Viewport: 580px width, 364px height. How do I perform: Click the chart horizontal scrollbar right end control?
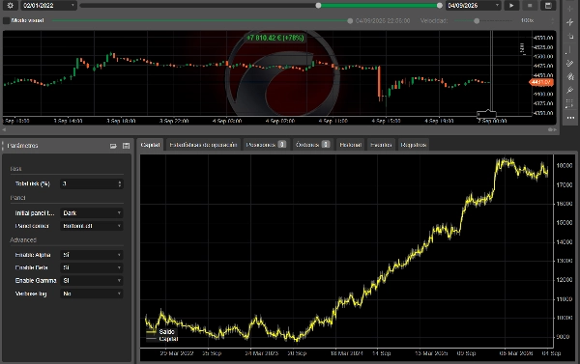(552, 129)
